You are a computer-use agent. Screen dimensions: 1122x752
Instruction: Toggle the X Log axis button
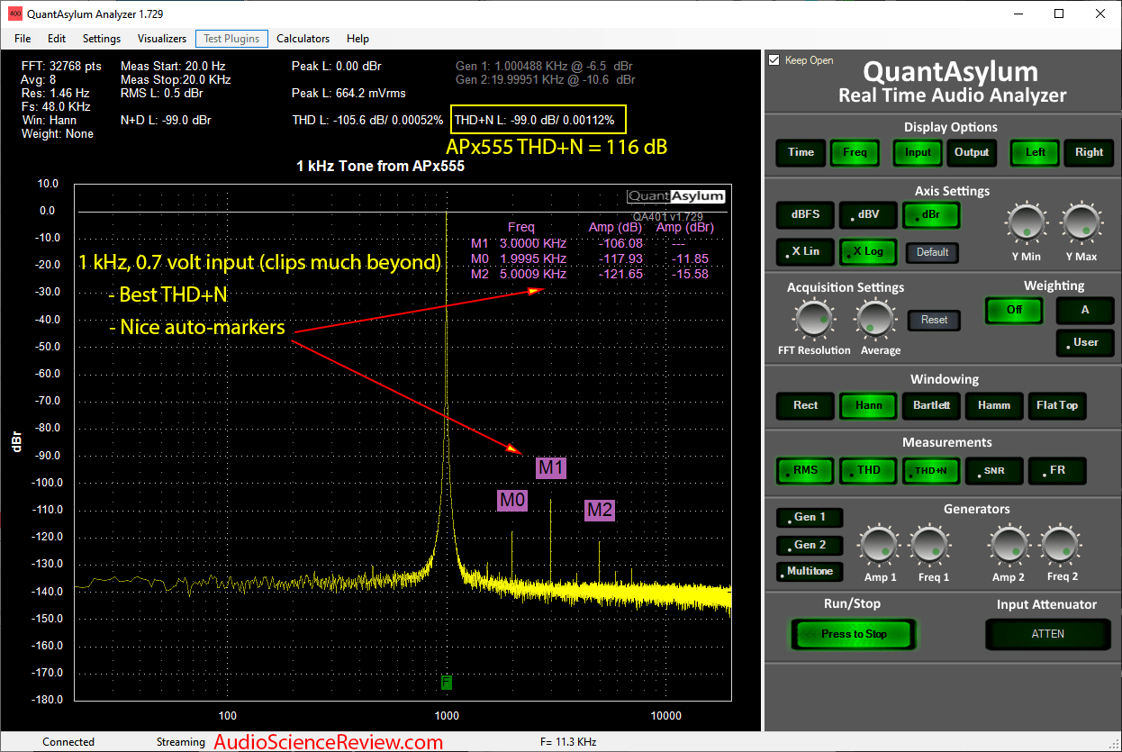pos(868,252)
